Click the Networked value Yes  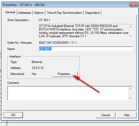coord(34,74)
